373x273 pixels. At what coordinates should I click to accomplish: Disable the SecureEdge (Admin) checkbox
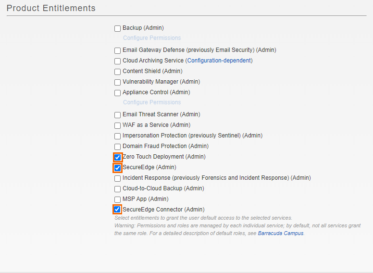click(117, 168)
